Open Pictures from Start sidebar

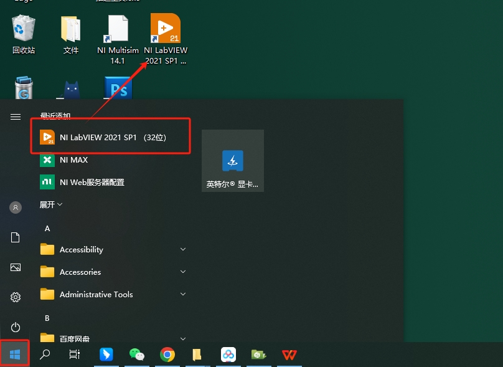(16, 267)
